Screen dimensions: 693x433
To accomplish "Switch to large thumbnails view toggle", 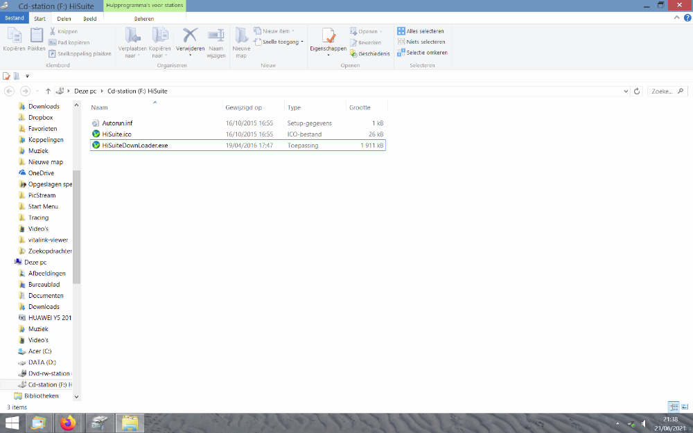I will click(683, 407).
